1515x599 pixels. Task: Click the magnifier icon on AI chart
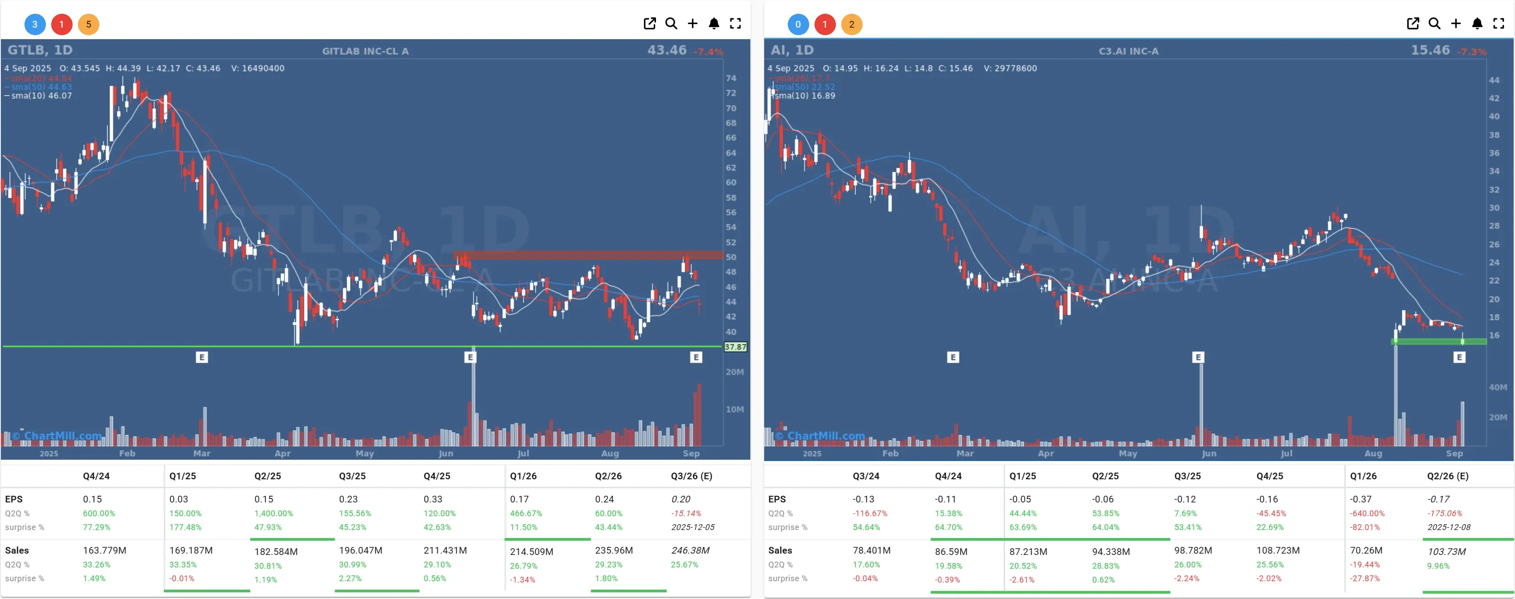[1434, 24]
